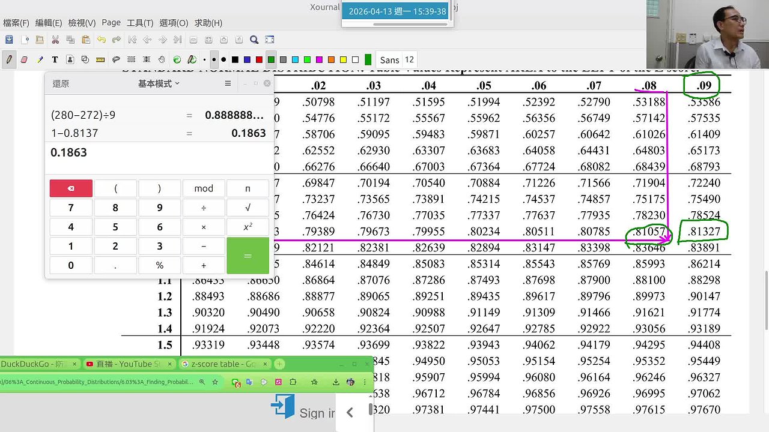Pick the magenta color swatch
The width and height of the screenshot is (769, 432).
(x=319, y=60)
